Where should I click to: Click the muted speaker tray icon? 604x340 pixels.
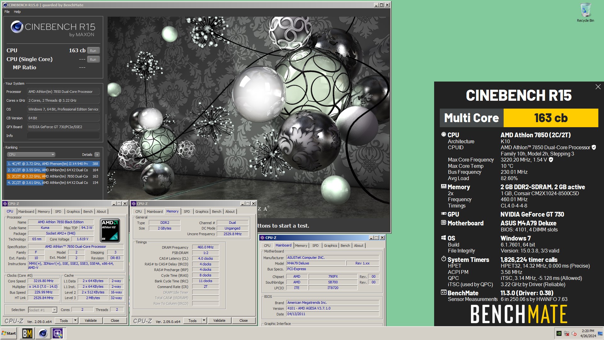[x=574, y=333]
